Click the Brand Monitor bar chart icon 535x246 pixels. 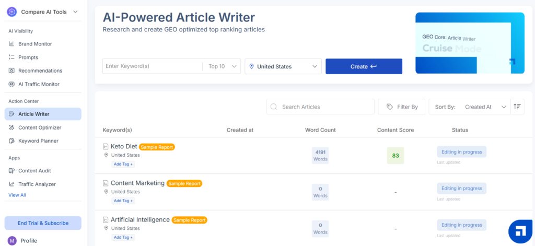[11, 44]
